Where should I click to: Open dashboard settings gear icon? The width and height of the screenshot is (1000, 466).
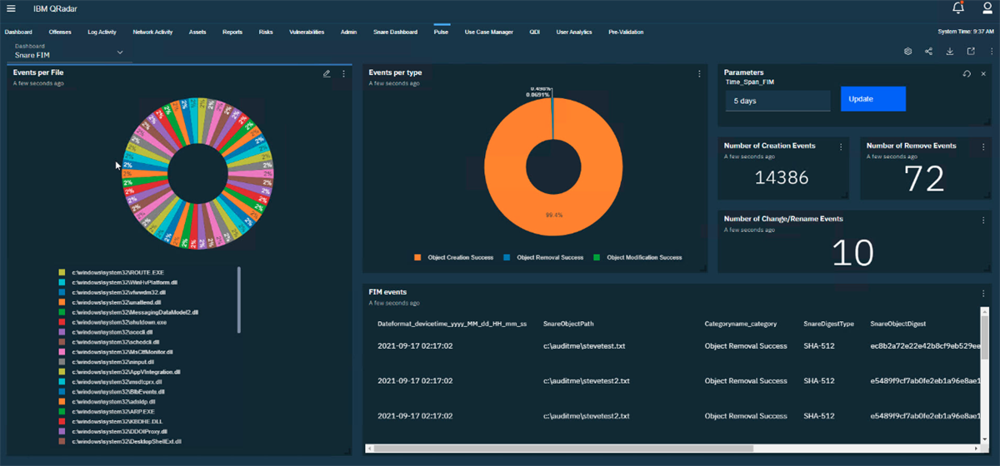[908, 52]
